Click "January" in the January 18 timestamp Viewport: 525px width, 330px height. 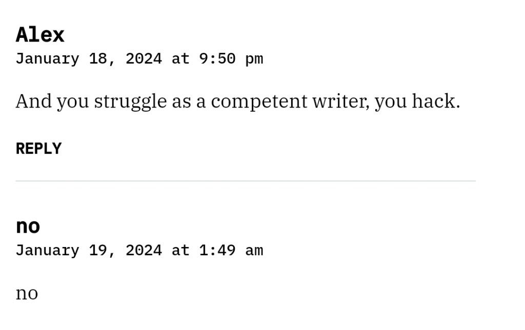pyautogui.click(x=47, y=59)
